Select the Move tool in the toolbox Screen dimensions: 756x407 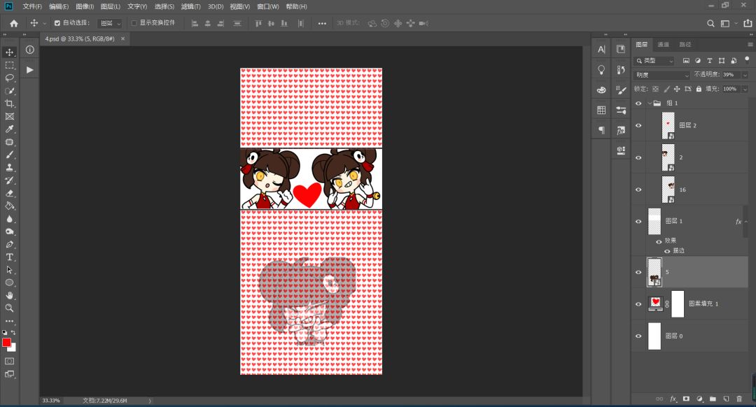click(x=9, y=52)
